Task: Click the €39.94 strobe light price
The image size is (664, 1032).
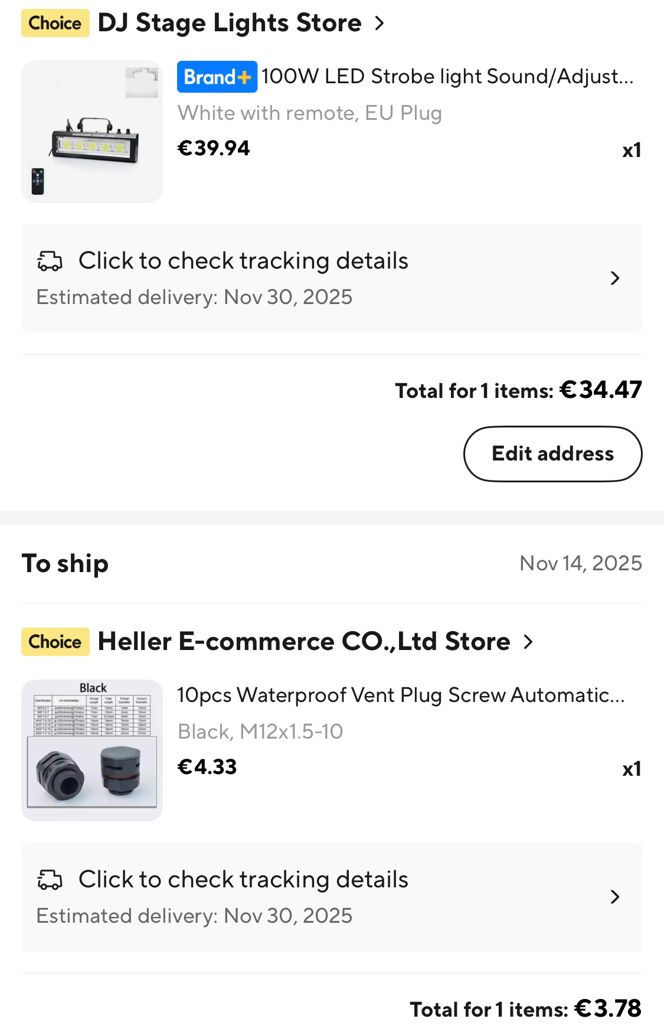Action: click(x=214, y=148)
